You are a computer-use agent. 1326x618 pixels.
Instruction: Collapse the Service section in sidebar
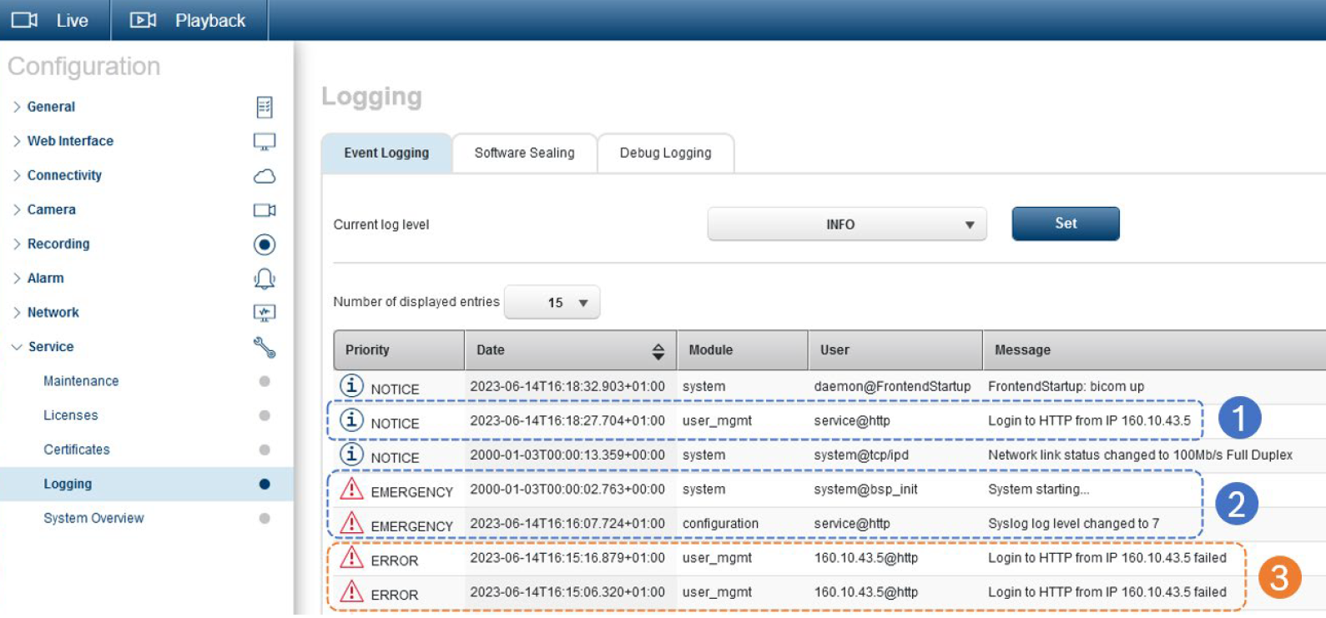point(17,347)
